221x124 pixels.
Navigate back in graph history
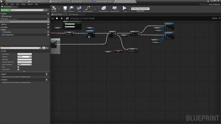coord(57,18)
